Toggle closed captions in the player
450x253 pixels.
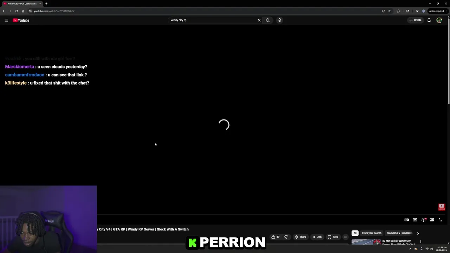point(415,220)
